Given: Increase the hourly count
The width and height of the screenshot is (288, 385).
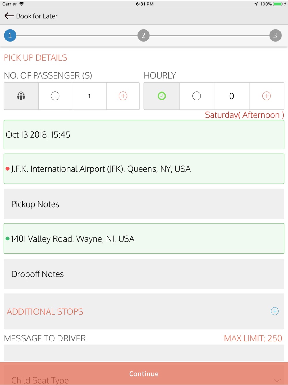Looking at the screenshot, I should tap(266, 96).
